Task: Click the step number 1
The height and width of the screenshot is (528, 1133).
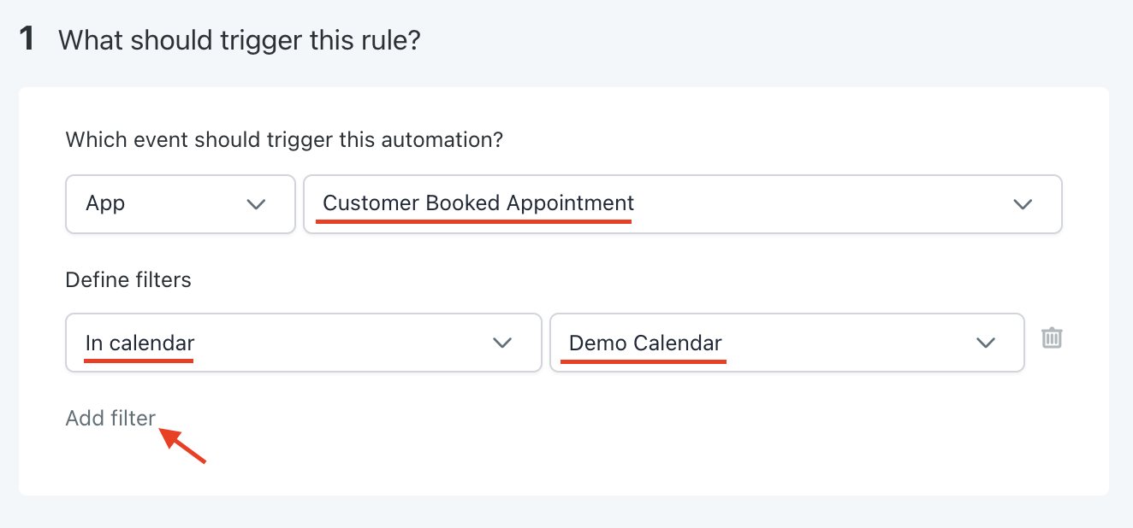Action: point(27,39)
